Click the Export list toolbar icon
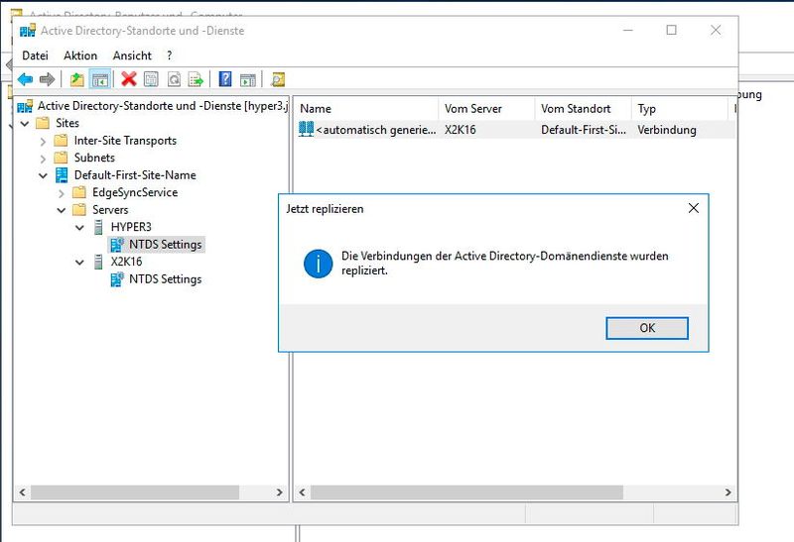The height and width of the screenshot is (542, 794). (x=196, y=79)
